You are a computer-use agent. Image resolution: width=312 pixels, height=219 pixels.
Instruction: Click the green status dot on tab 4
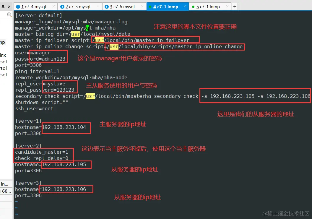click(x=150, y=7)
